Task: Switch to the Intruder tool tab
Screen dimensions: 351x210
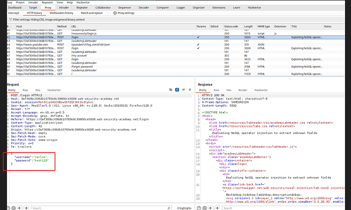Action: coord(64,7)
